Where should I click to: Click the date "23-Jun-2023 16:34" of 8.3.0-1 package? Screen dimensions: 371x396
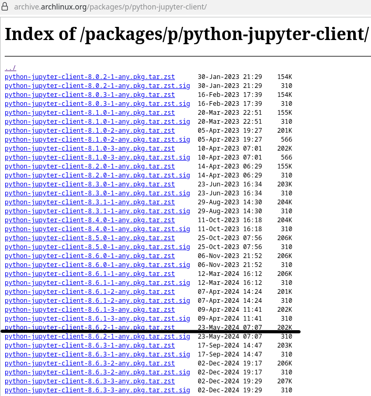click(230, 184)
